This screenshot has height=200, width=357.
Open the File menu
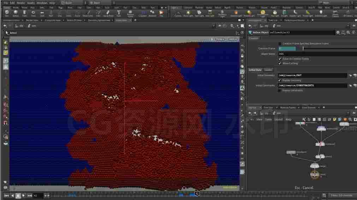(6, 3)
